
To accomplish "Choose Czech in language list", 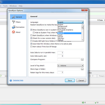I will (69, 35).
